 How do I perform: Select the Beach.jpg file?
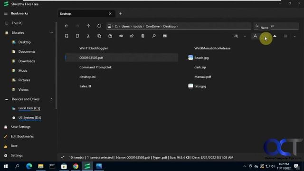pyautogui.click(x=201, y=58)
